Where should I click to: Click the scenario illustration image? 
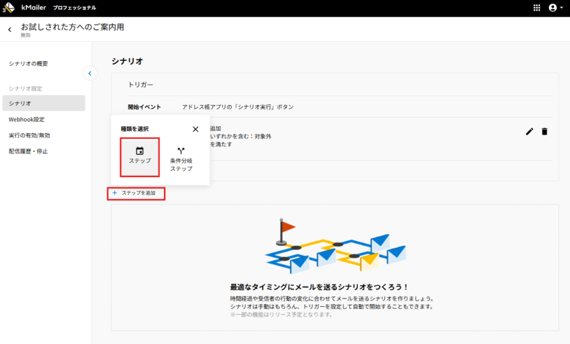[335, 245]
